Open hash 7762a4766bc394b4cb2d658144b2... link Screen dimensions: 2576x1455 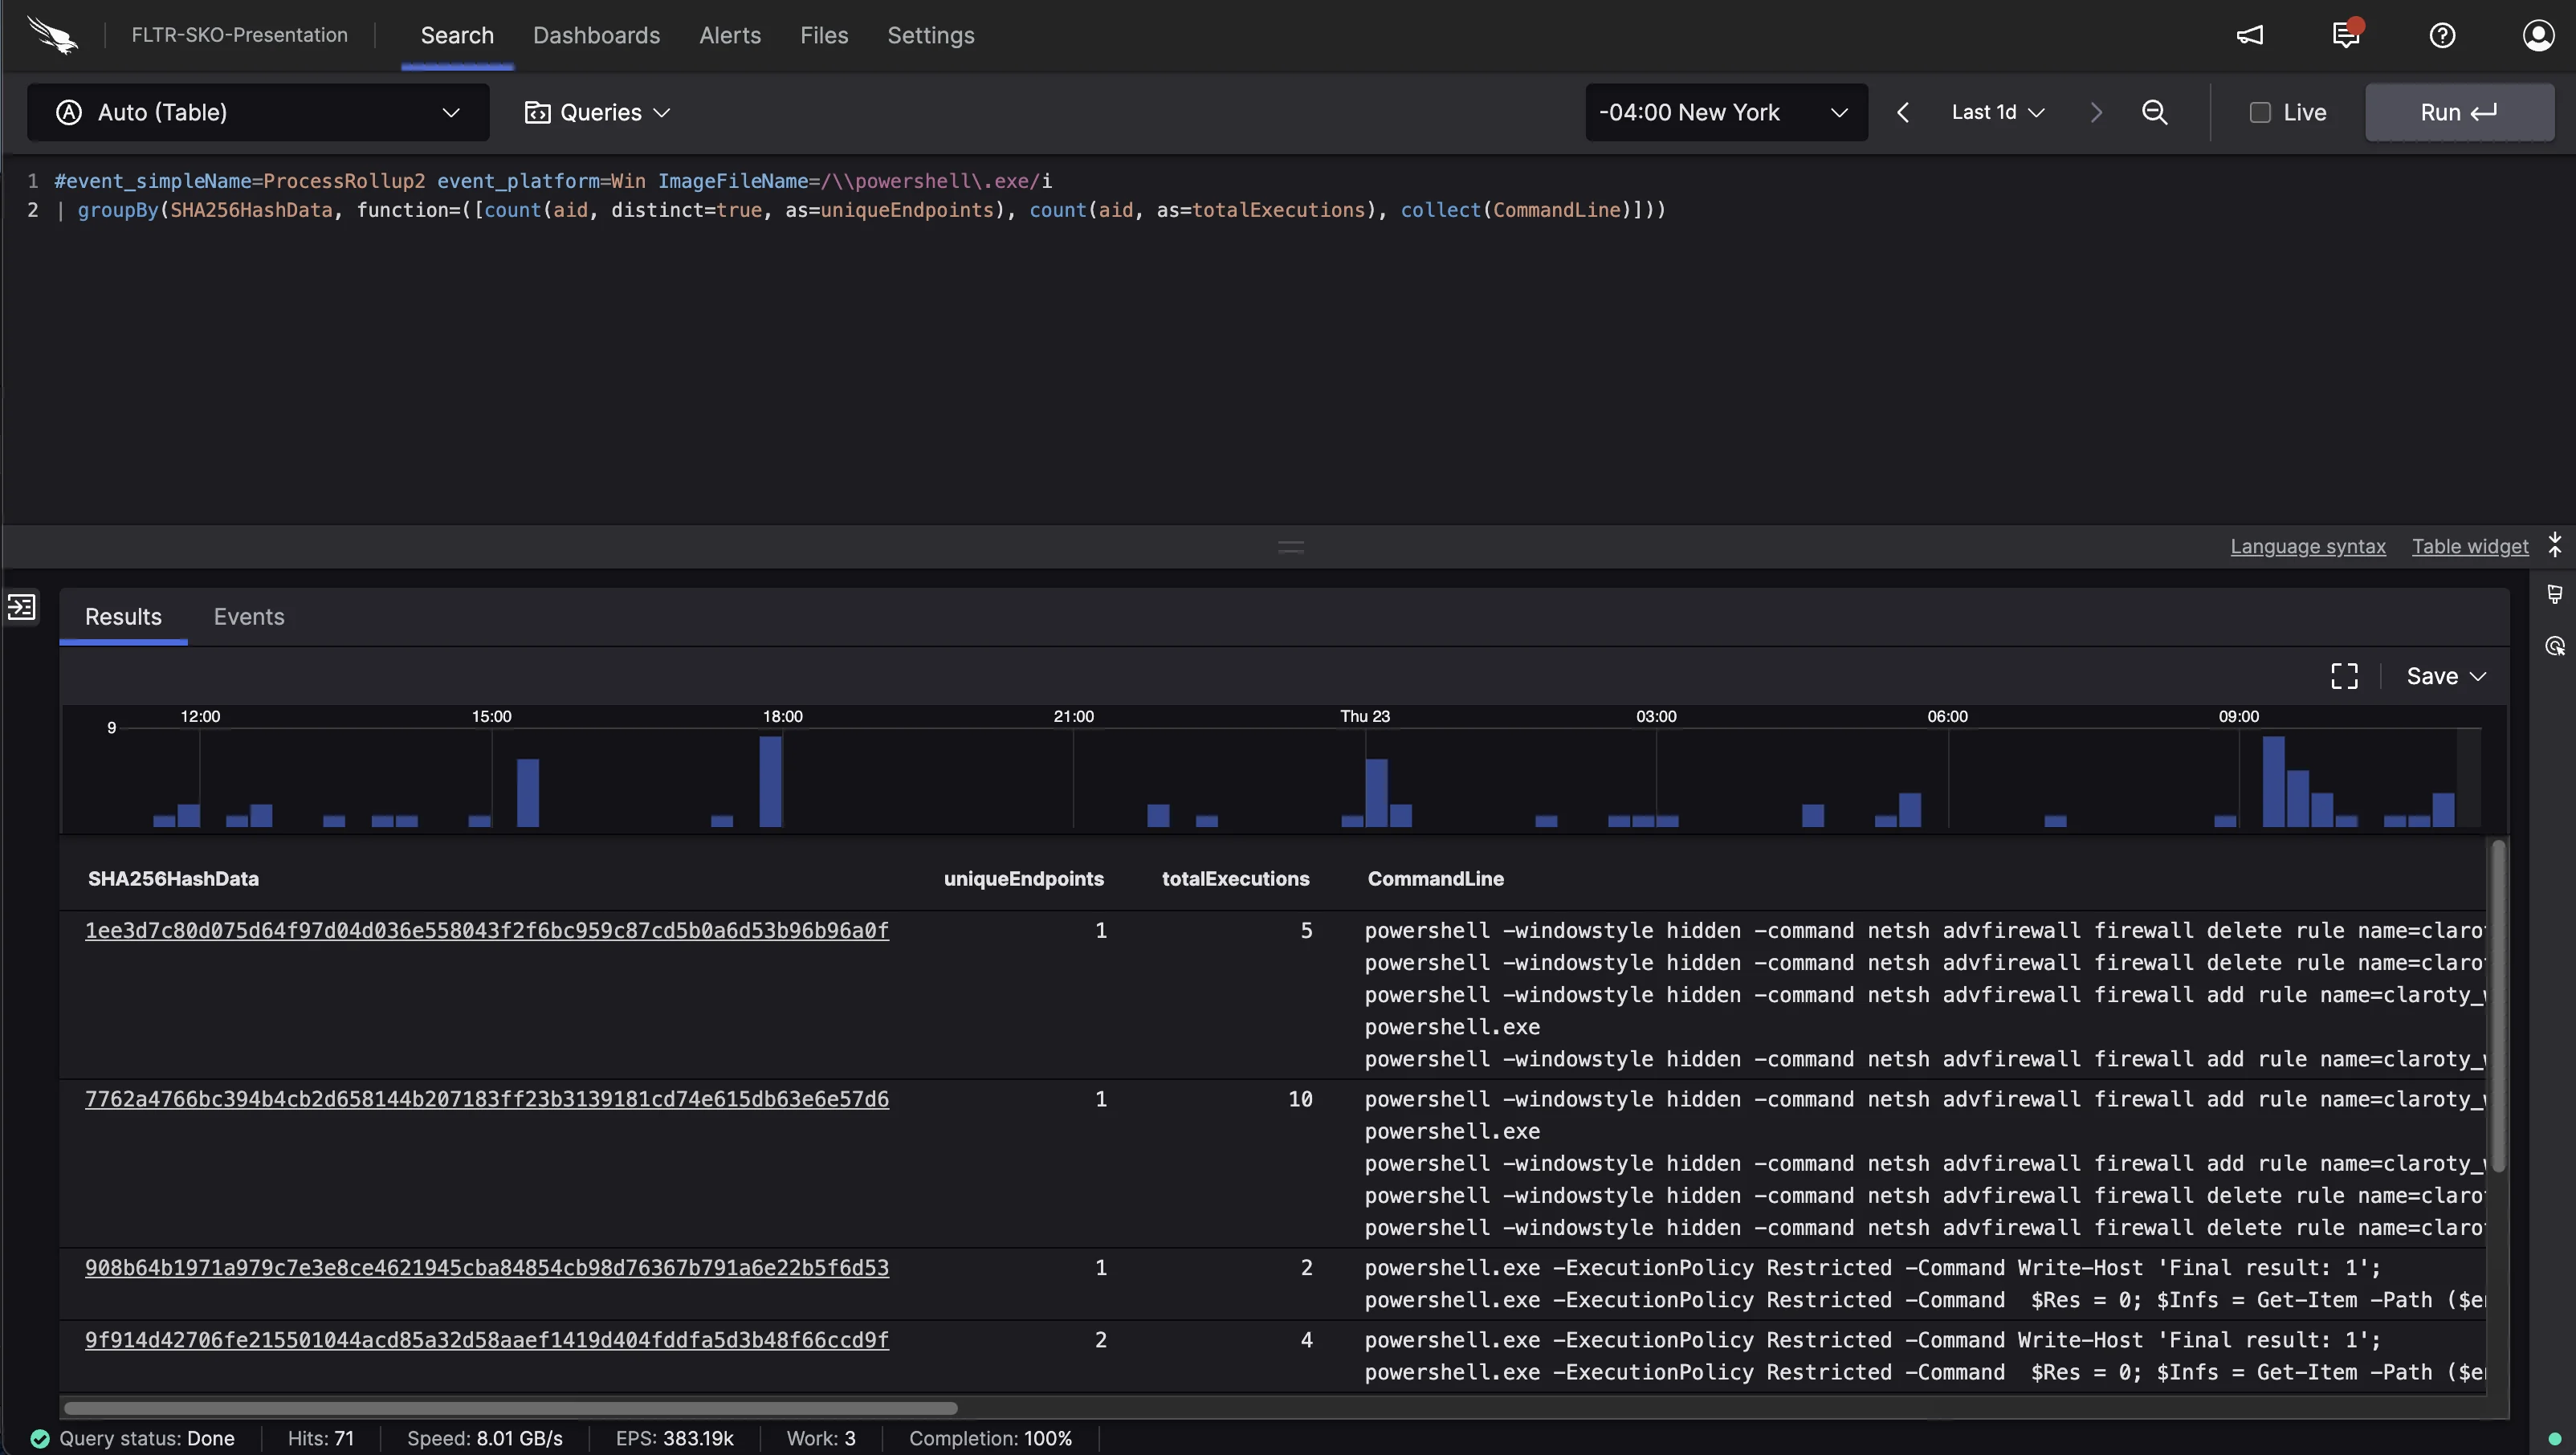tap(486, 1099)
